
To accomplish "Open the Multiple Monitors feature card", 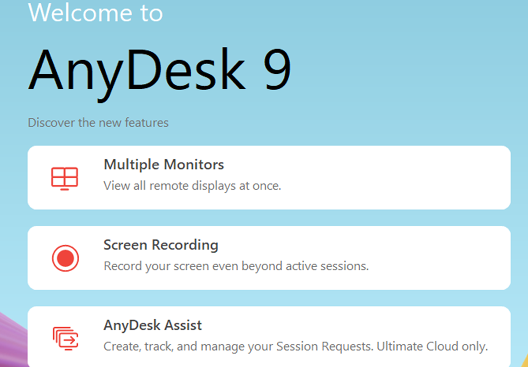I will pyautogui.click(x=269, y=176).
